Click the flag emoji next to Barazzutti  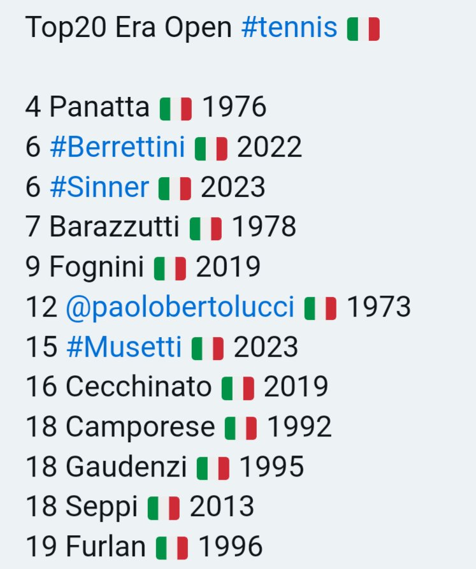pos(206,228)
